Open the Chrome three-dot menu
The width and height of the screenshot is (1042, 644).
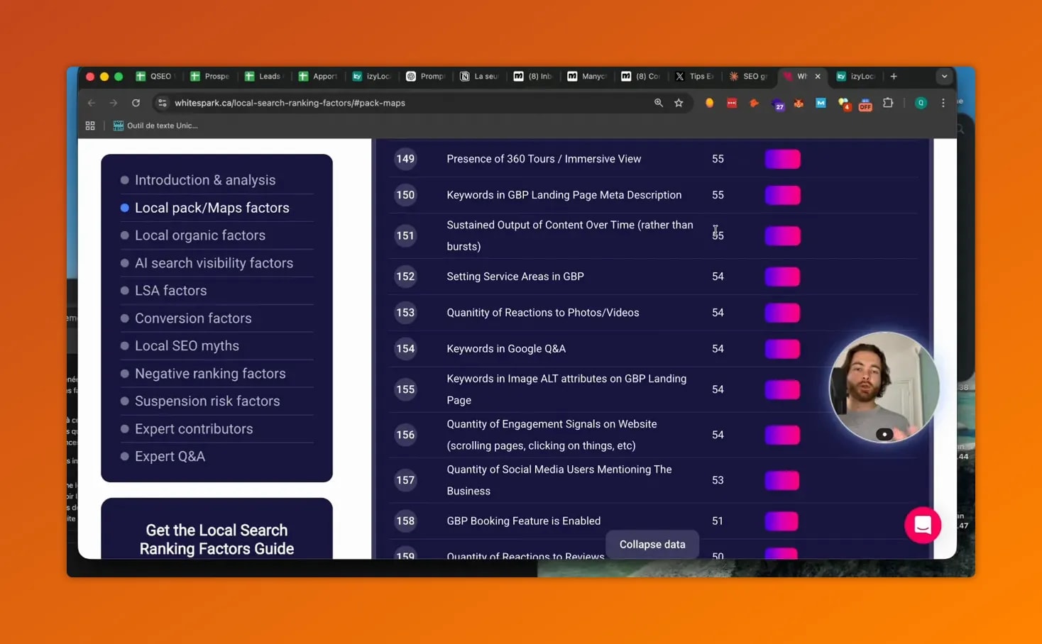click(943, 103)
